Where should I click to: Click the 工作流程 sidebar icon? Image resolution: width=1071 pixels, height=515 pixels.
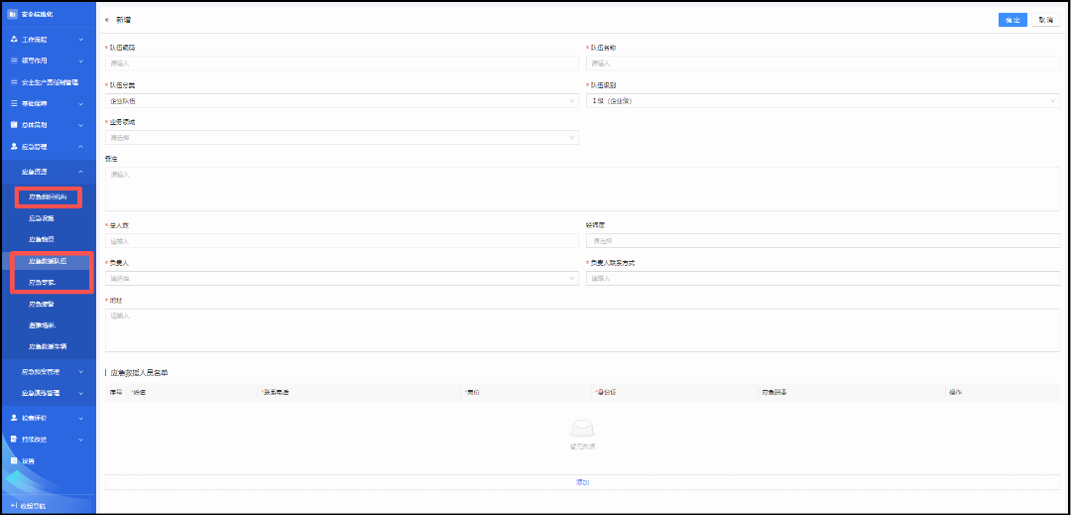[x=14, y=40]
